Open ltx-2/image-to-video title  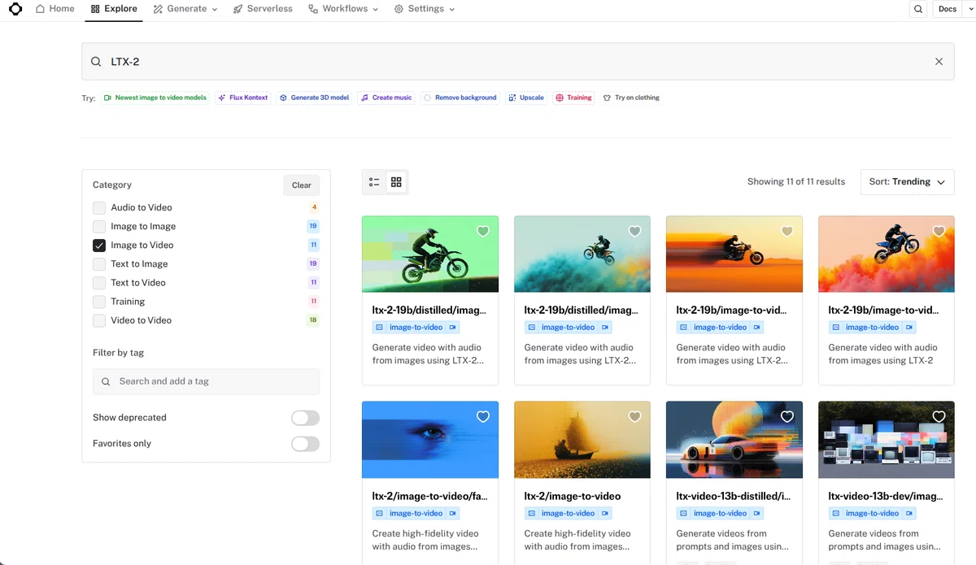coord(573,496)
